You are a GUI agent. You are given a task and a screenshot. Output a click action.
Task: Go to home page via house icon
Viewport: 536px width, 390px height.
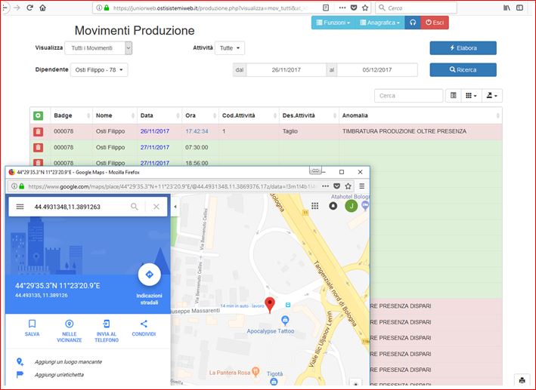pos(43,8)
